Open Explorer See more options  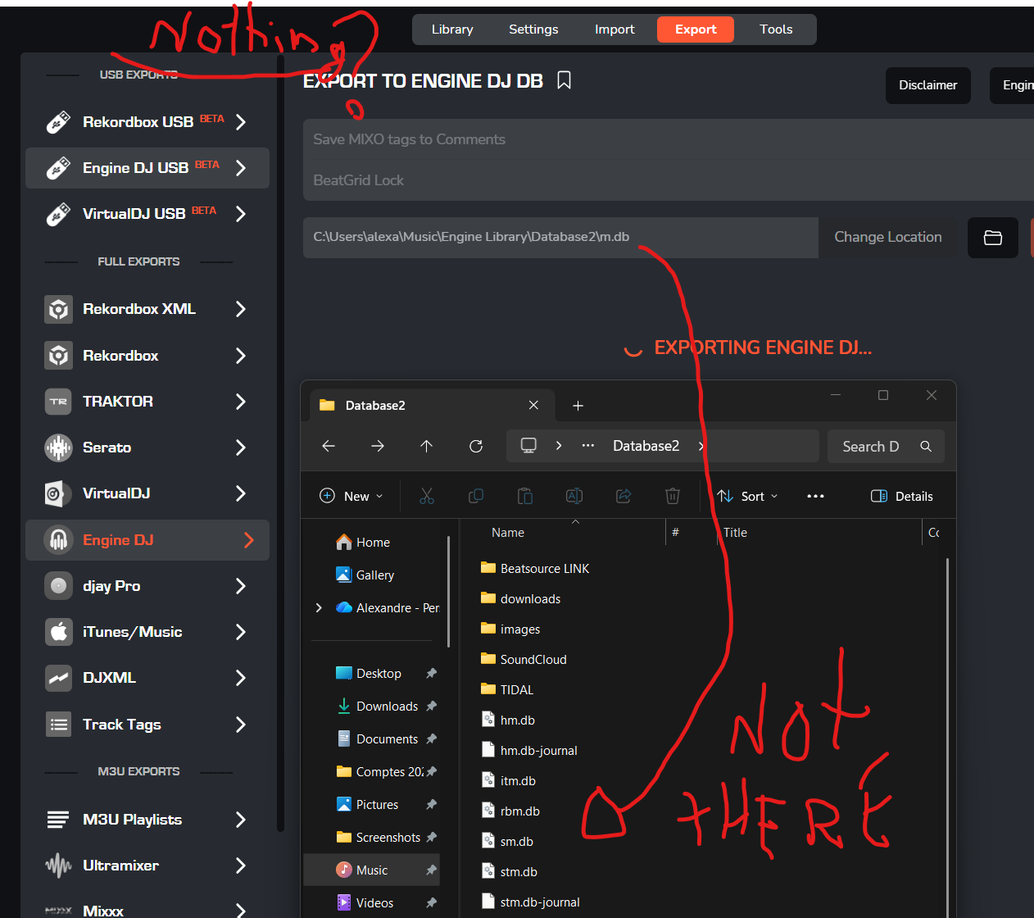[x=815, y=496]
